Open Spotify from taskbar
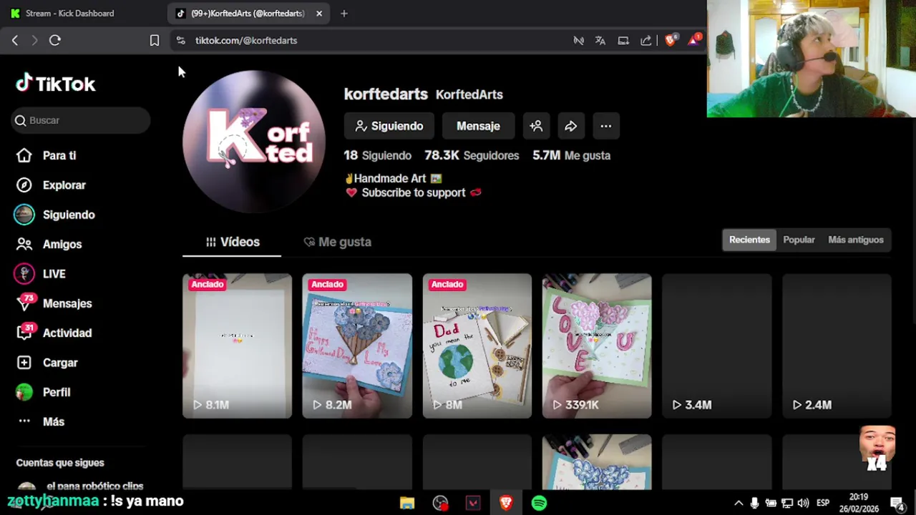 click(539, 504)
